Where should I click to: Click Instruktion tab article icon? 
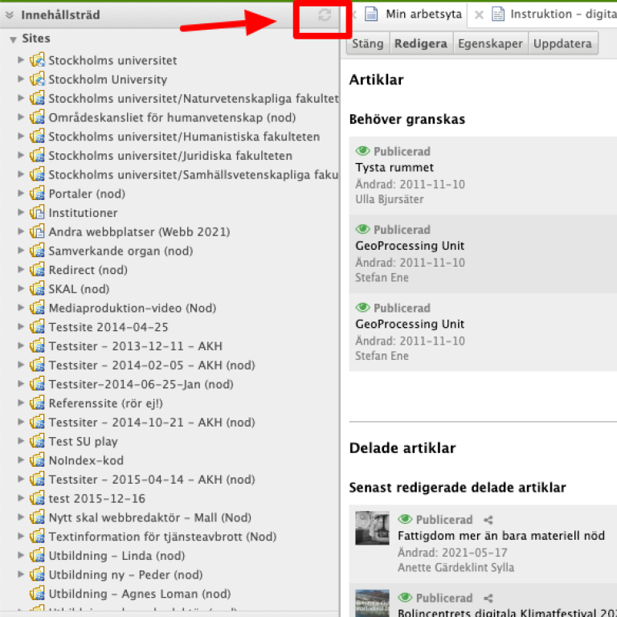point(498,14)
